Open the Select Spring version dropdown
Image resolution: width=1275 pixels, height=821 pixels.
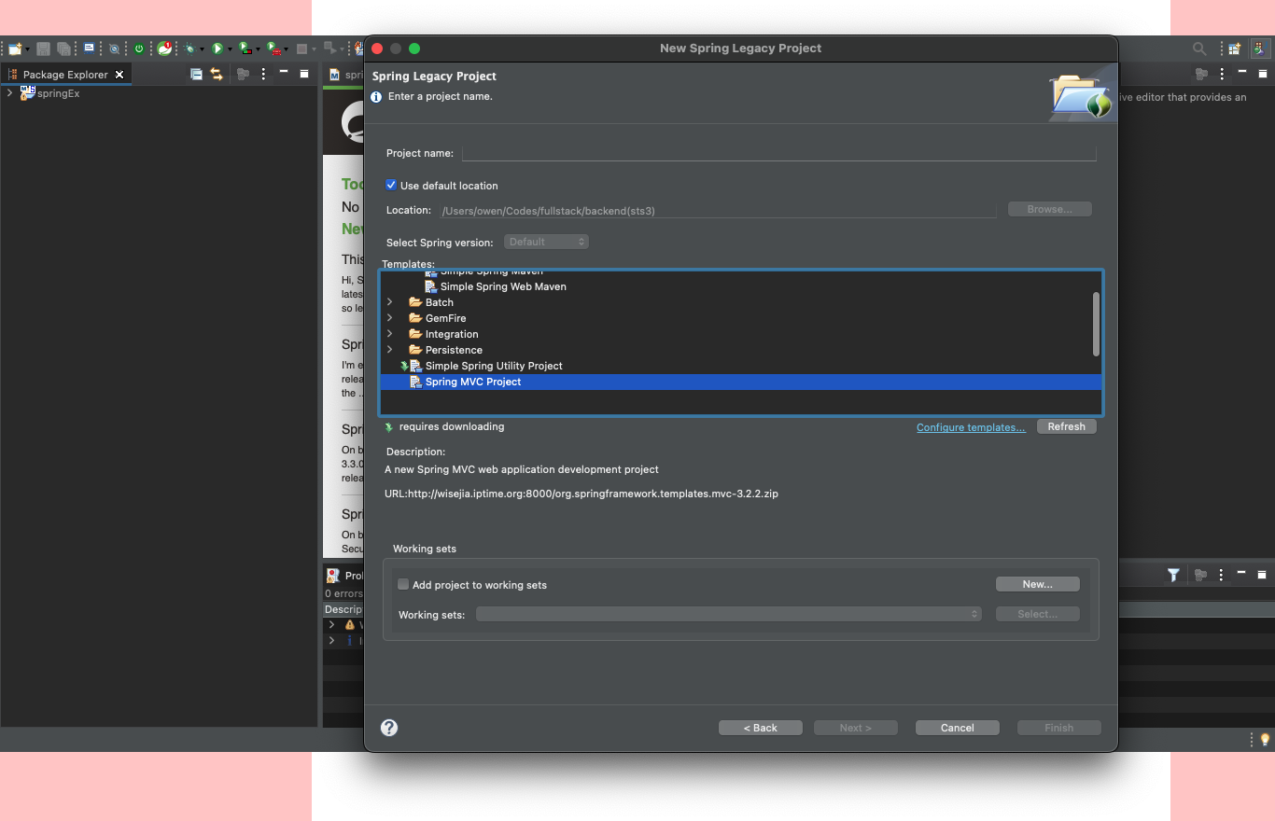[546, 242]
